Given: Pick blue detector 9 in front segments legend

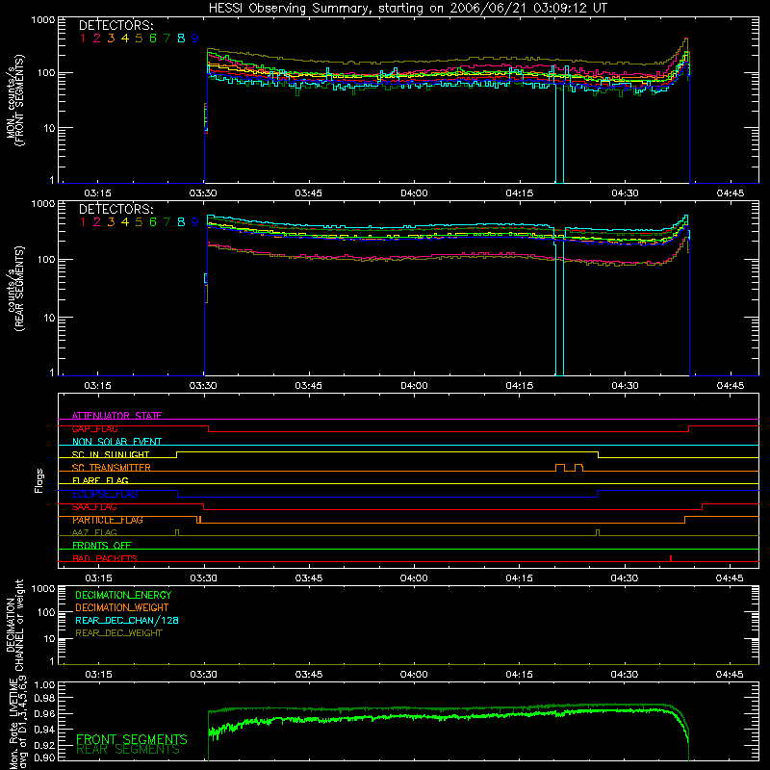Looking at the screenshot, I should [195, 38].
